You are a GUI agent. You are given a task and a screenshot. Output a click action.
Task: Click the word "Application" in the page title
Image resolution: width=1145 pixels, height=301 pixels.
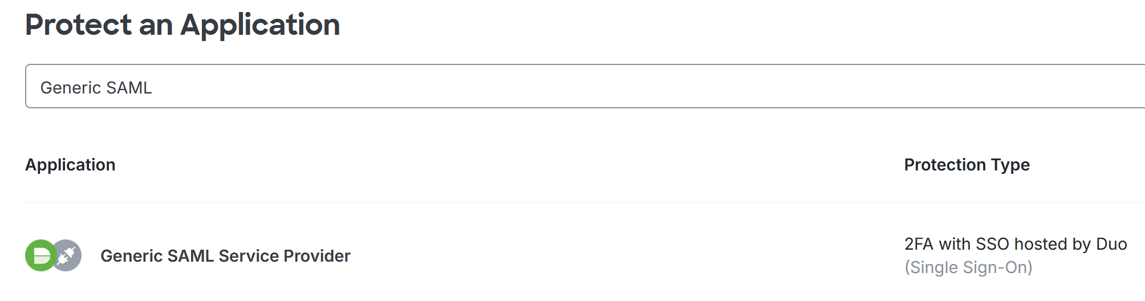(260, 25)
